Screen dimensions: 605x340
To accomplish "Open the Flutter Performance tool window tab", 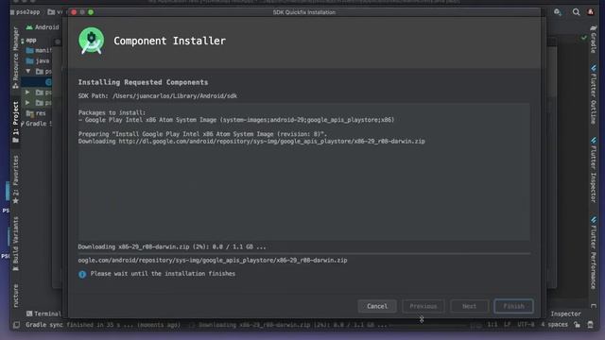I will [594, 253].
